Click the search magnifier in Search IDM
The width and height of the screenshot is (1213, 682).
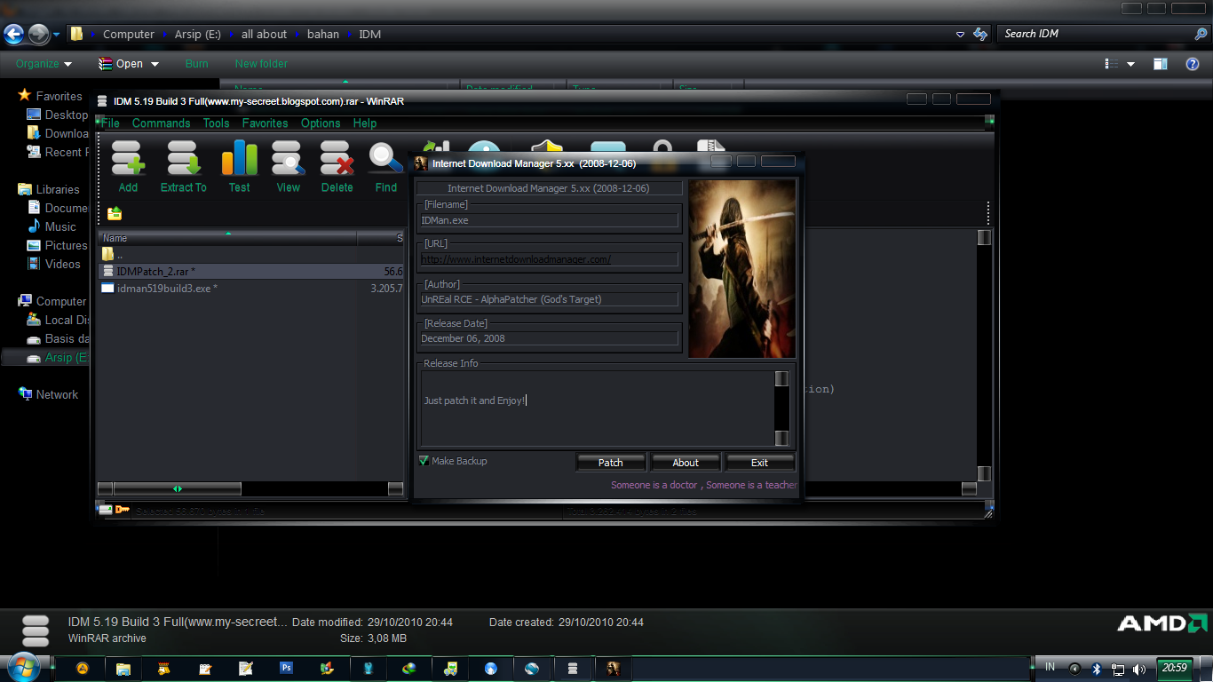[1201, 34]
